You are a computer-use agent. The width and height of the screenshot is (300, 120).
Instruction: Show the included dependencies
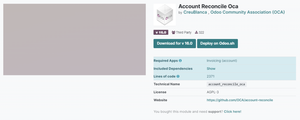211,69
